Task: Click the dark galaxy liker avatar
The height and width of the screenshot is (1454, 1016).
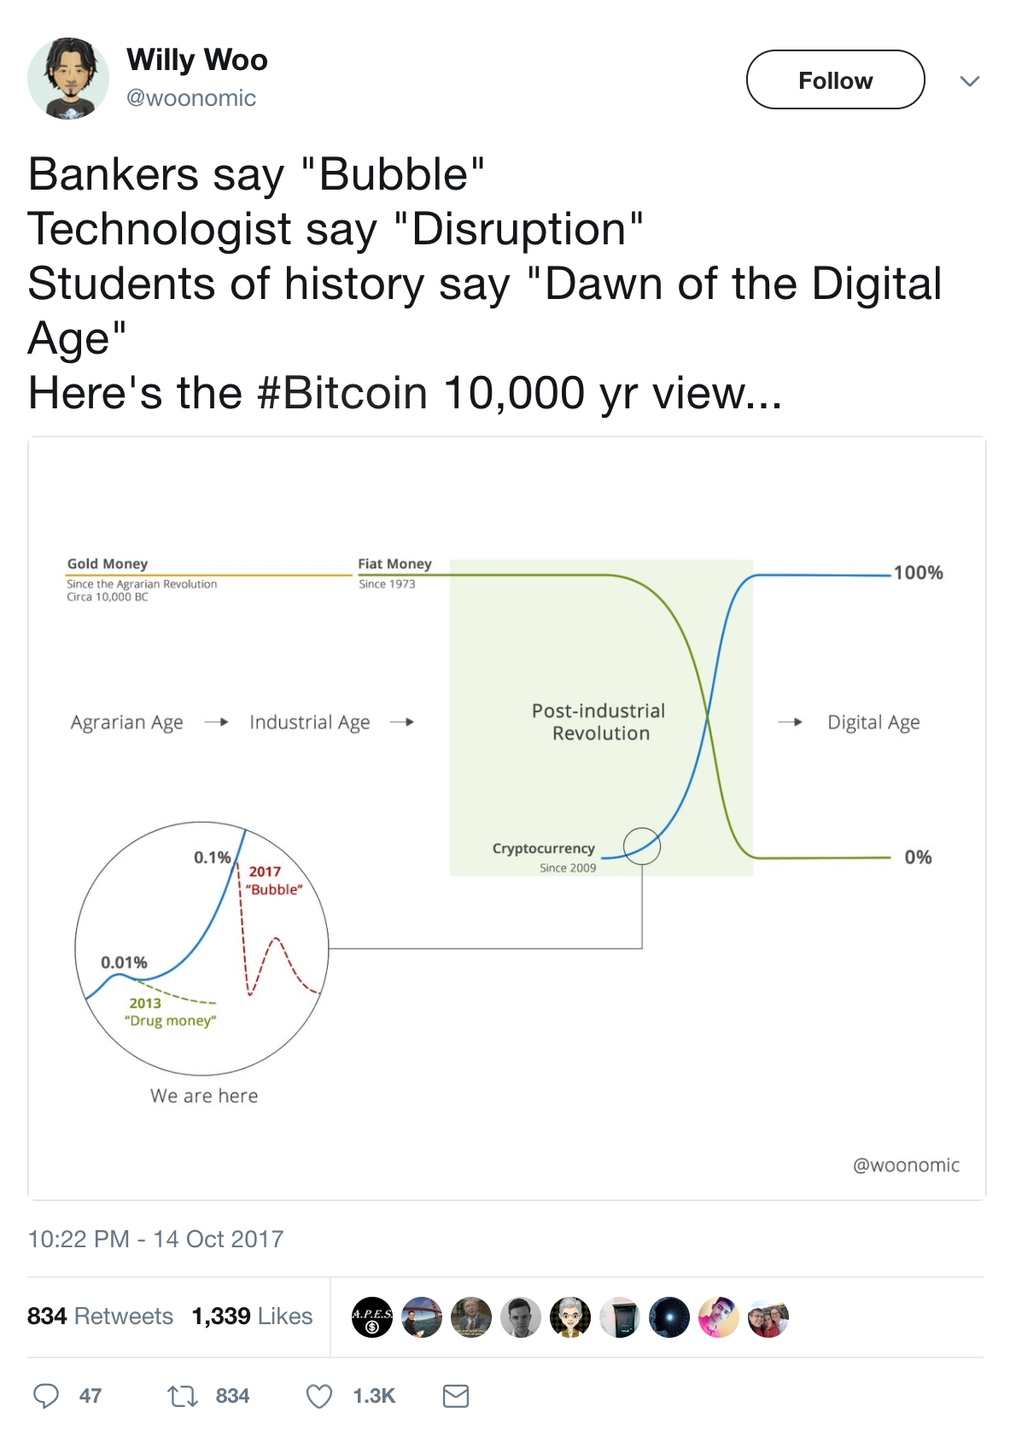Action: pos(669,1317)
